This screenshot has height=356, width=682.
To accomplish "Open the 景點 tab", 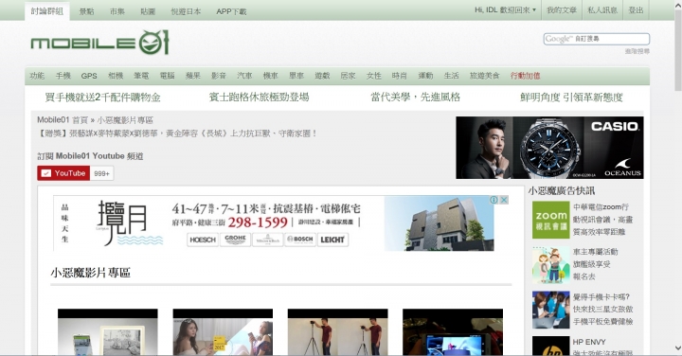I will [86, 11].
